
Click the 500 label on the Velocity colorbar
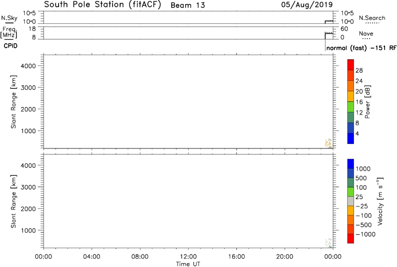(x=361, y=178)
